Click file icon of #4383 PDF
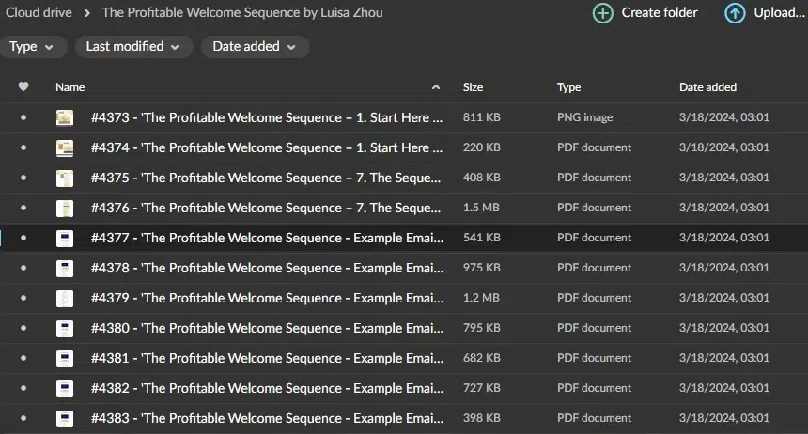This screenshot has width=808, height=434. pos(65,419)
